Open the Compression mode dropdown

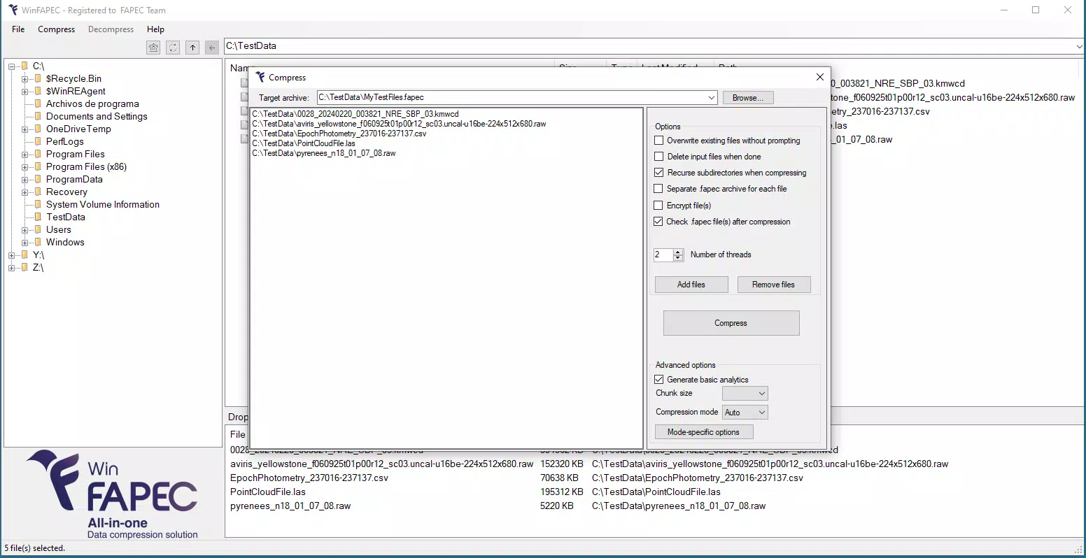762,413
